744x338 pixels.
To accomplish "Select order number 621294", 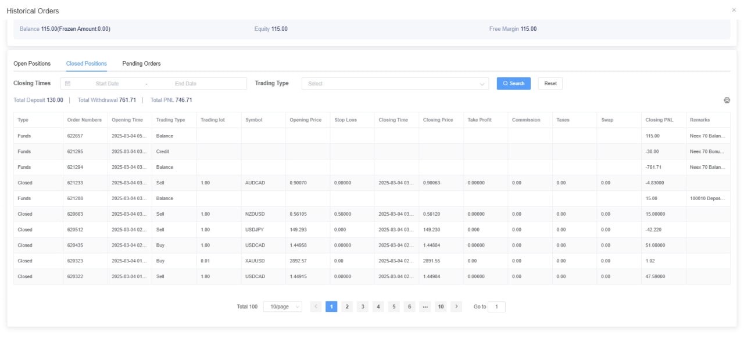I will pos(76,167).
